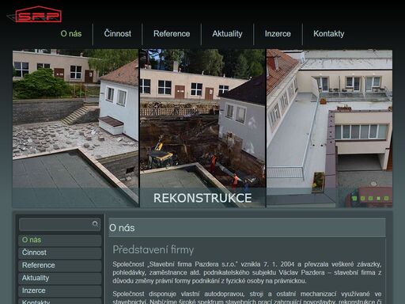Select the first slideshow indicator square

(354, 198)
